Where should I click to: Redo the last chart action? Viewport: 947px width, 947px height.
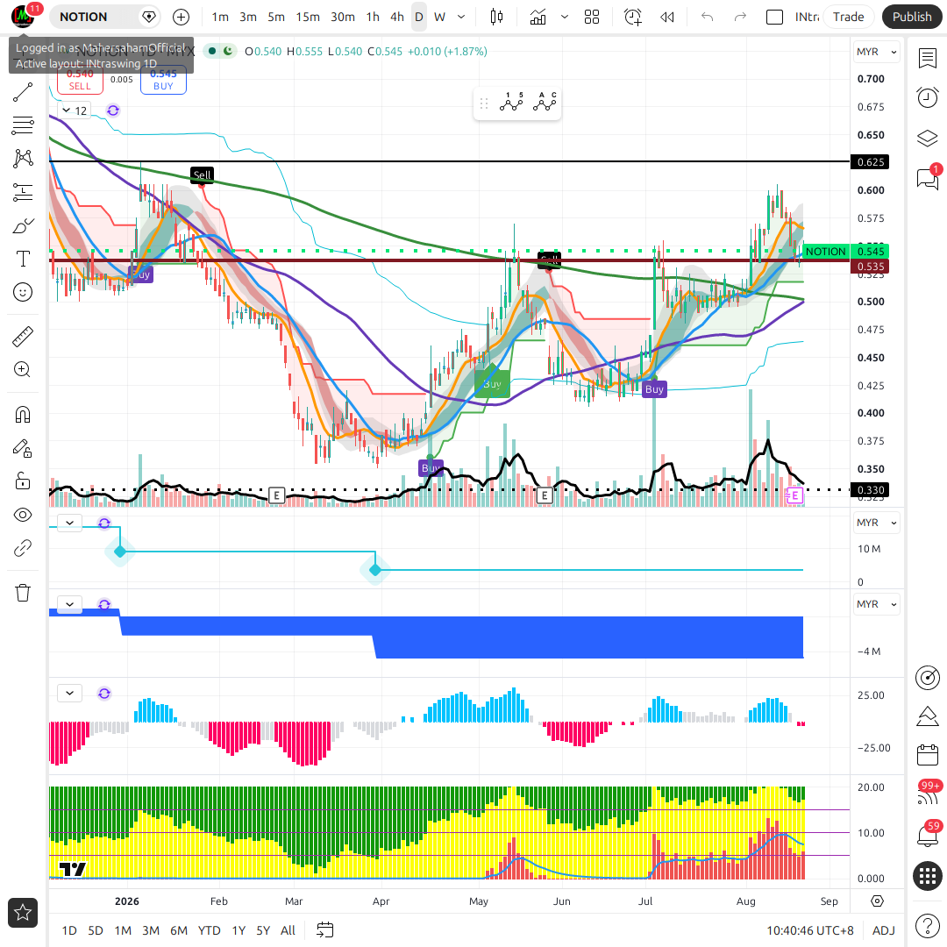tap(740, 17)
